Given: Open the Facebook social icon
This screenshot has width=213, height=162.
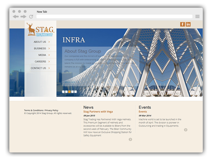Looking at the screenshot, I should [182, 24].
